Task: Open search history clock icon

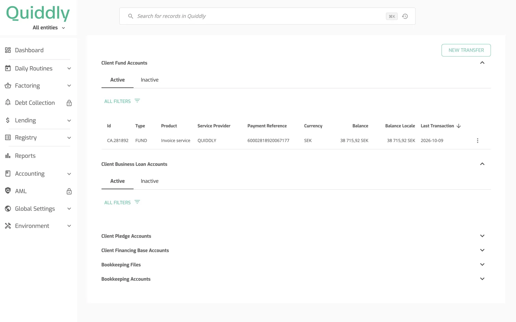Action: pos(405,16)
